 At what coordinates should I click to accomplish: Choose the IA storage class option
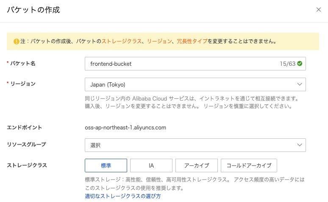tap(151, 165)
